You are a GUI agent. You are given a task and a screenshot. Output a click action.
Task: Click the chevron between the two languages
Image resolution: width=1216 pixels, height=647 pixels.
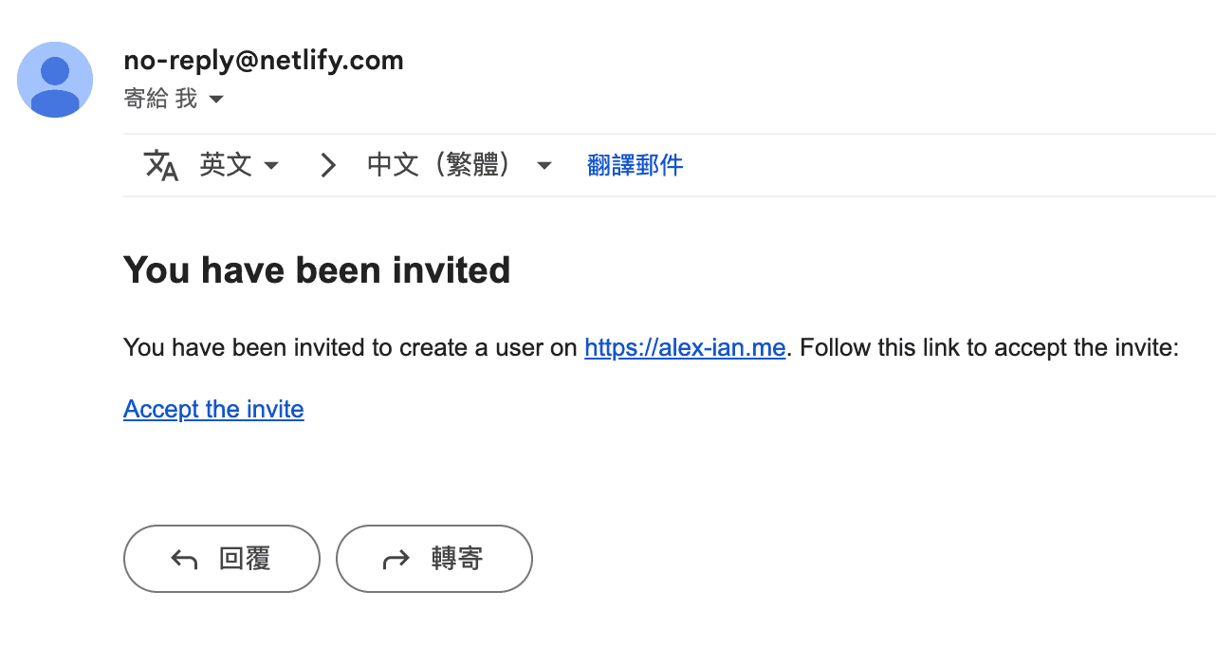click(x=328, y=165)
